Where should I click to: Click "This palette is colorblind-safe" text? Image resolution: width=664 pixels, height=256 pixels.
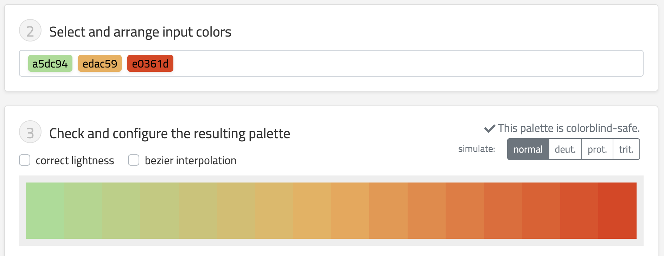tap(569, 128)
